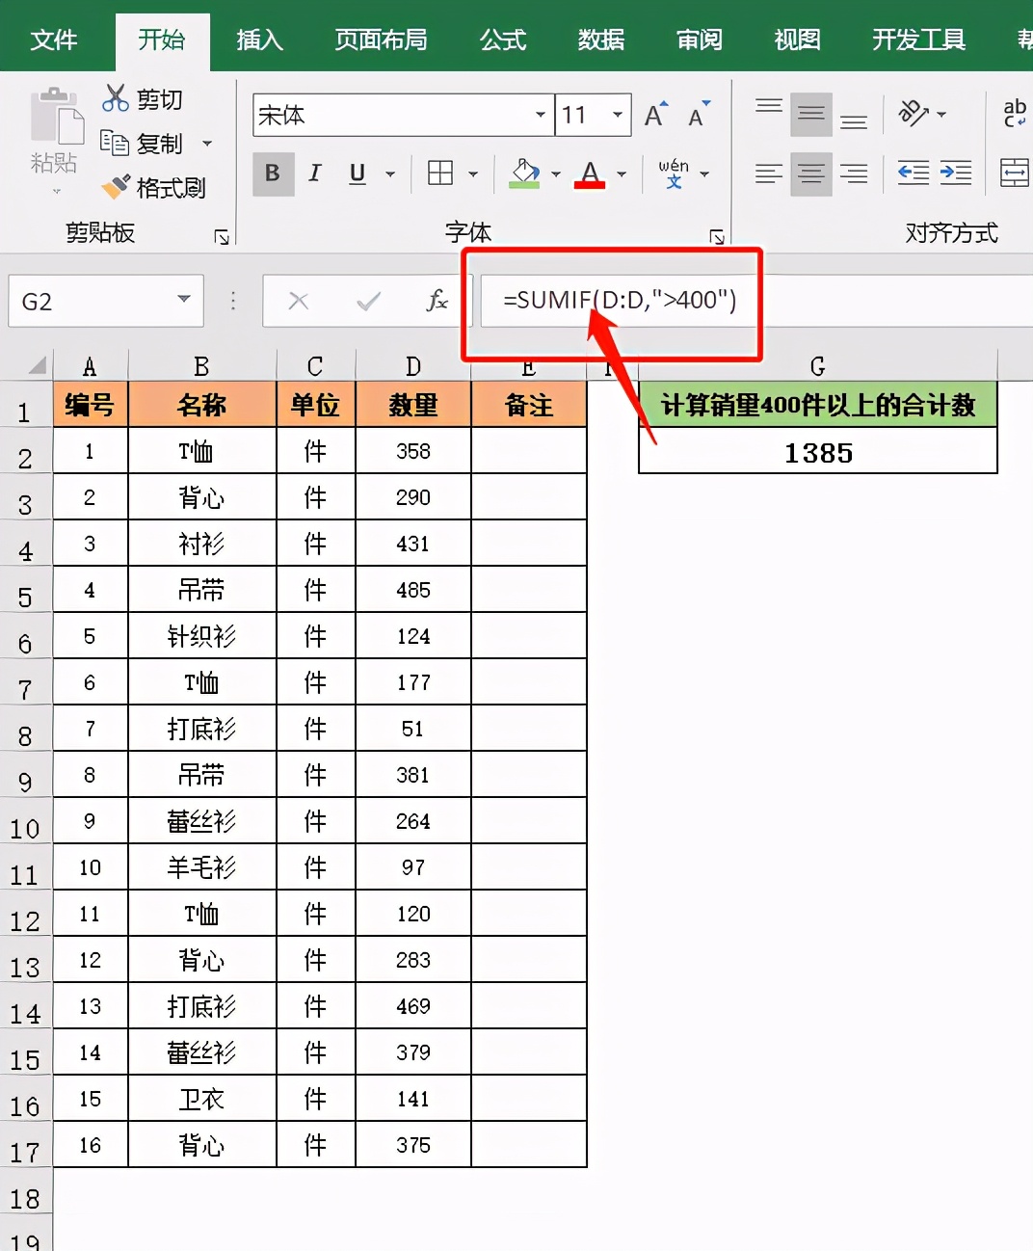Viewport: 1033px width, 1251px height.
Task: Click the Cut (剪切) icon
Action: tap(115, 98)
